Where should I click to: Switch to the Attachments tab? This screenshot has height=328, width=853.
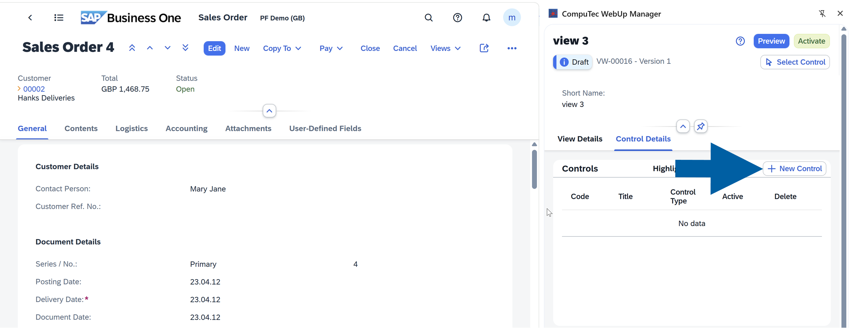point(248,128)
